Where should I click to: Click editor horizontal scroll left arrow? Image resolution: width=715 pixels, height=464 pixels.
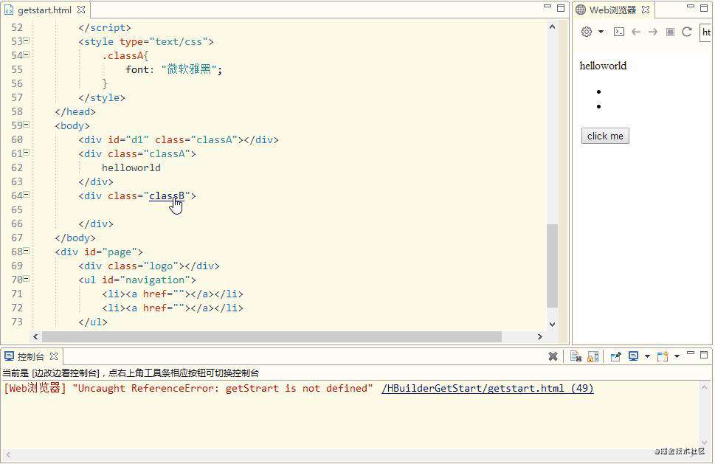(35, 337)
